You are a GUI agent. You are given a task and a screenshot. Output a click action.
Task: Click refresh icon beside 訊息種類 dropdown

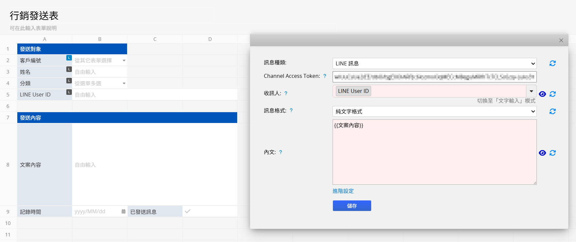pyautogui.click(x=552, y=63)
